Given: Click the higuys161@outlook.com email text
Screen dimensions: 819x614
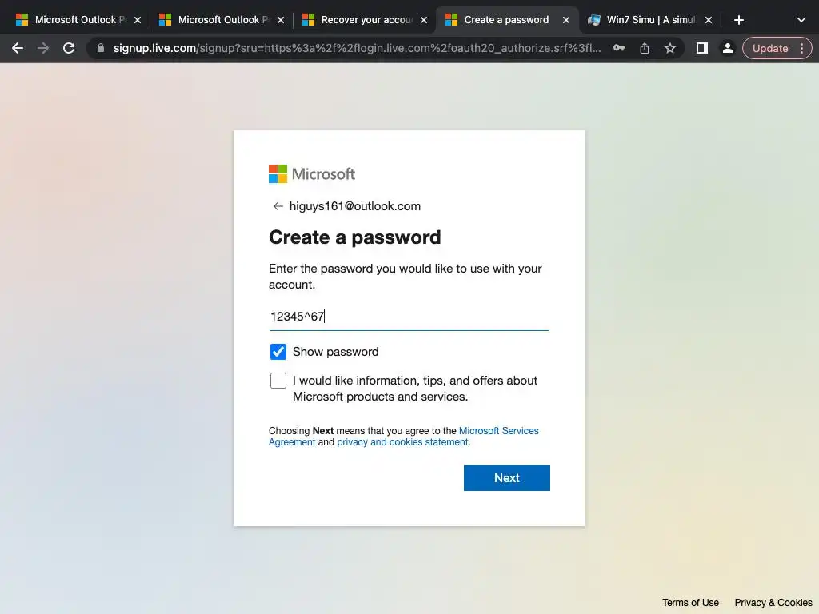Looking at the screenshot, I should pyautogui.click(x=354, y=206).
